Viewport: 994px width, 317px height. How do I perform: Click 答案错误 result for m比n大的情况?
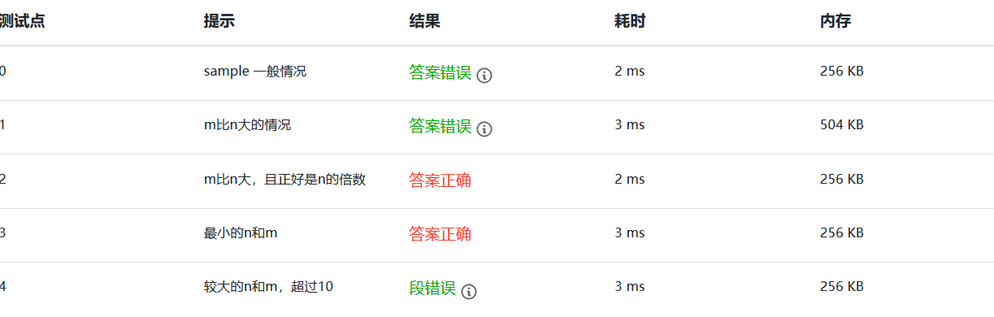tap(440, 126)
